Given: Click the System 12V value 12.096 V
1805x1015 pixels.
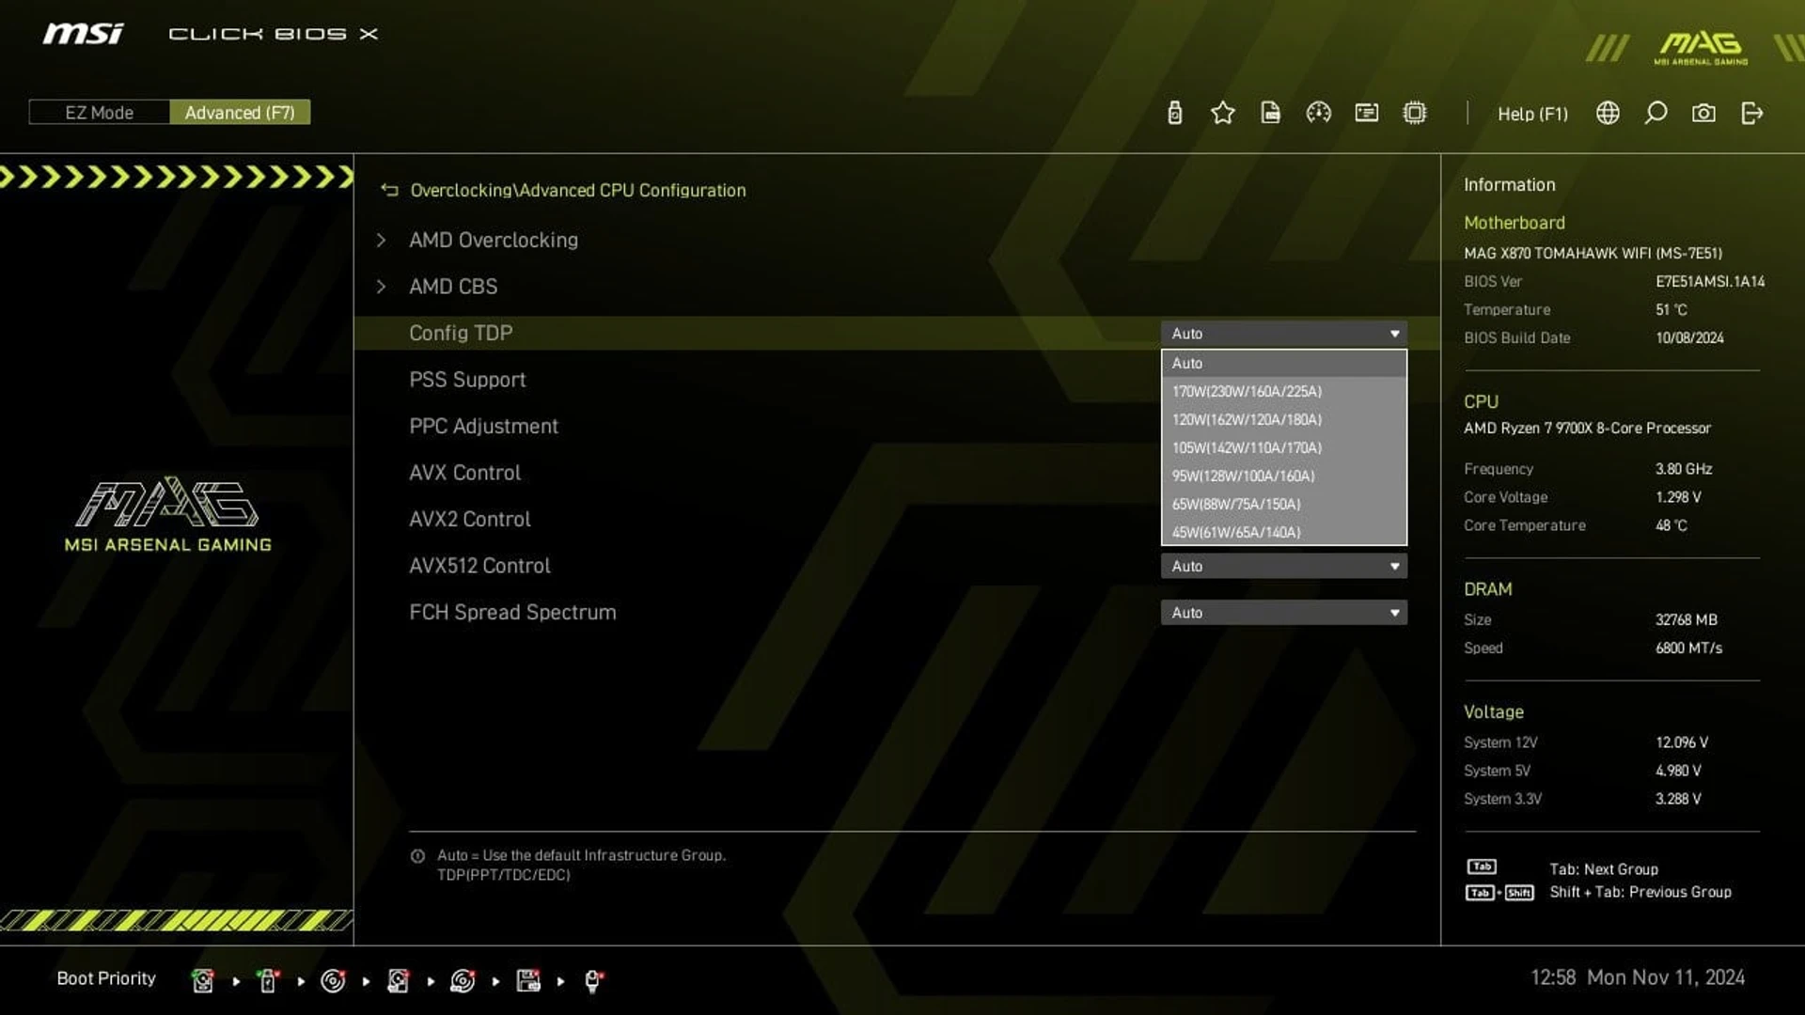Looking at the screenshot, I should tap(1682, 742).
